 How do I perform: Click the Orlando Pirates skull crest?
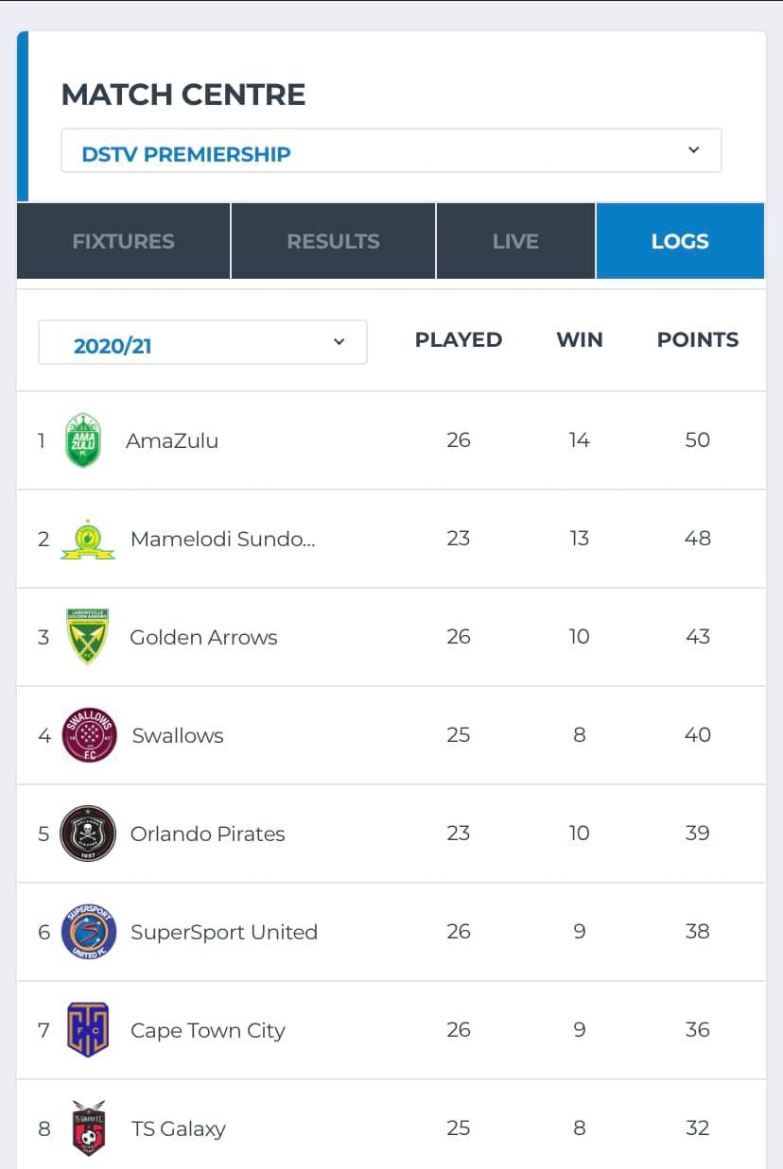point(88,834)
